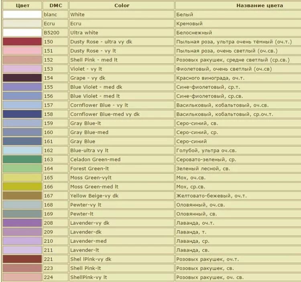The image size is (301, 282).
Task: Click the 'Pewter-lt' cell
Action: [x=122, y=214]
